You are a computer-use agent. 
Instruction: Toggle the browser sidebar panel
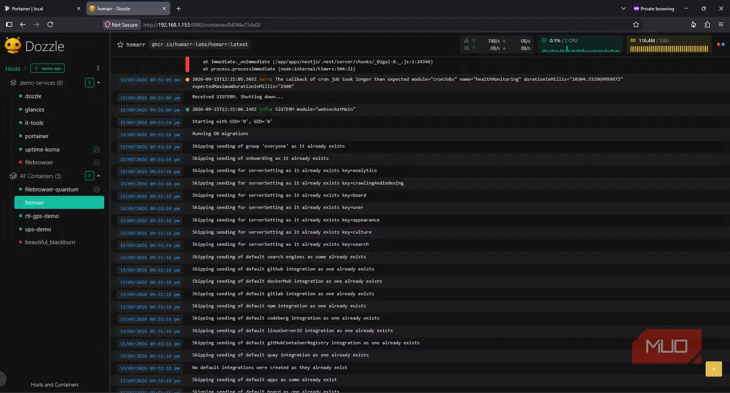9,25
